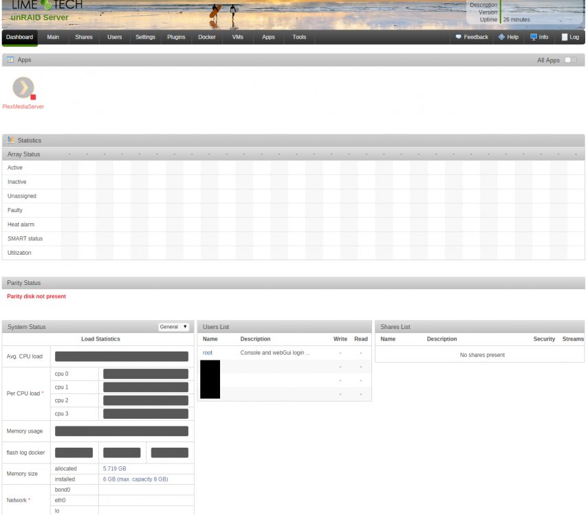The height and width of the screenshot is (515, 588).
Task: Click the cpu 0 load bar
Action: click(x=146, y=374)
